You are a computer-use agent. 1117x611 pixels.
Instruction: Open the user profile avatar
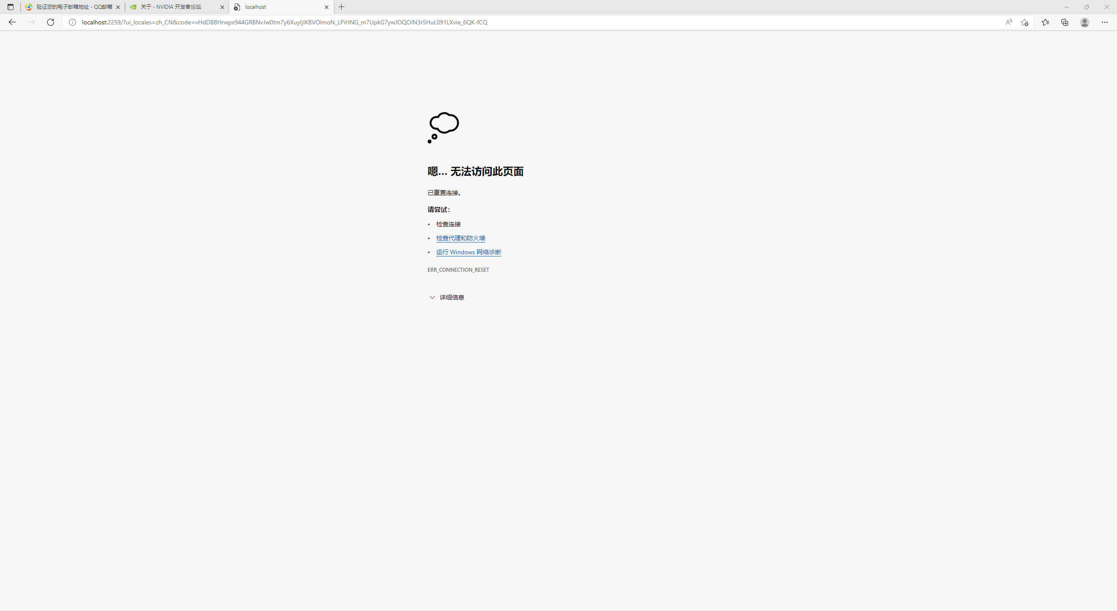click(x=1085, y=22)
